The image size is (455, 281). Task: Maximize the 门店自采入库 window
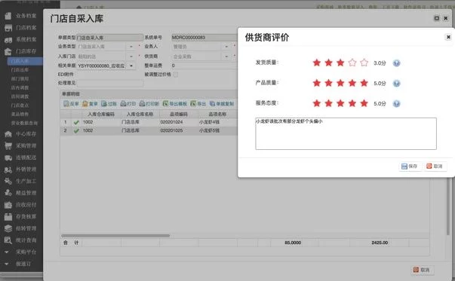click(436, 18)
